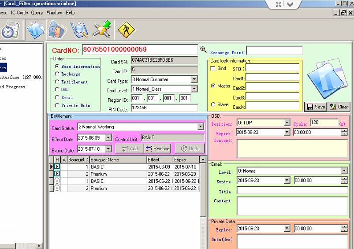354x249 pixels.
Task: Click the circle icon in last Premium row
Action: click(x=57, y=188)
